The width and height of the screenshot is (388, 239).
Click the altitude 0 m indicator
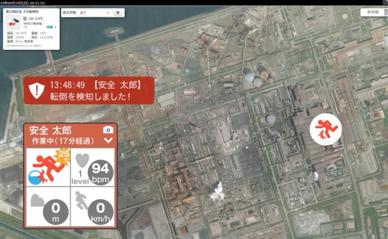pos(56,212)
